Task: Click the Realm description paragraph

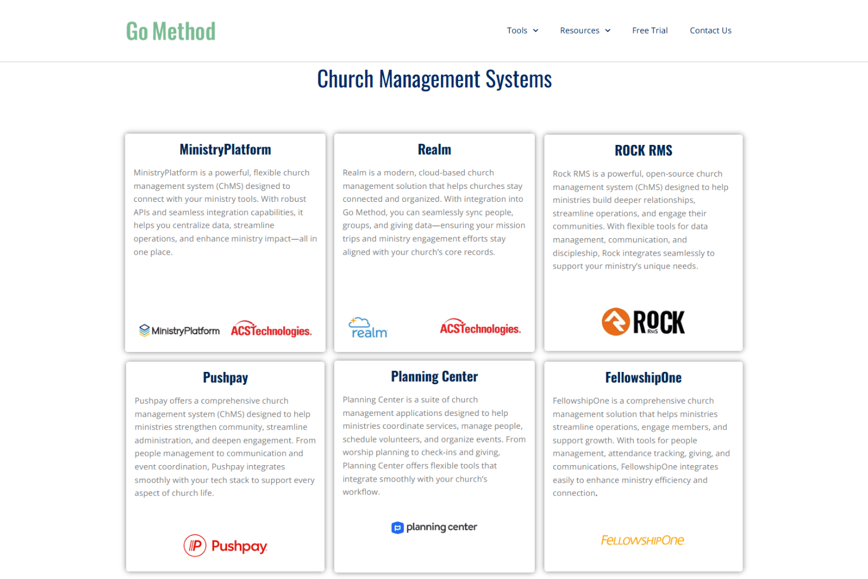Action: 435,212
